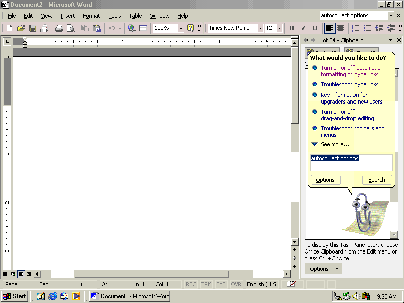Click the Open folder icon
This screenshot has width=404, height=303.
(x=21, y=28)
